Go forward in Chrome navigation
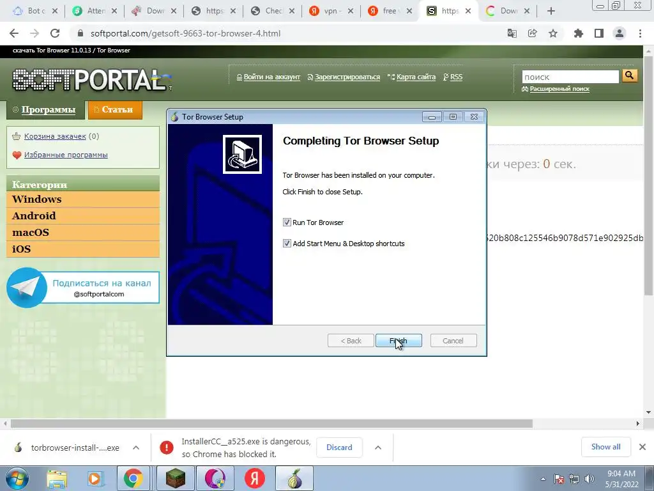 point(34,33)
